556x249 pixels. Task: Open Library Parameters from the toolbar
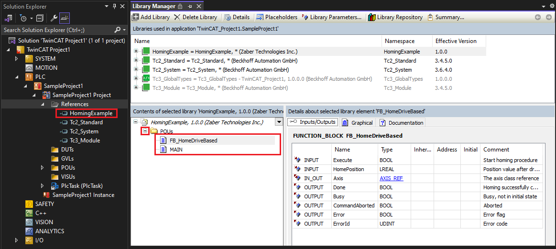331,17
